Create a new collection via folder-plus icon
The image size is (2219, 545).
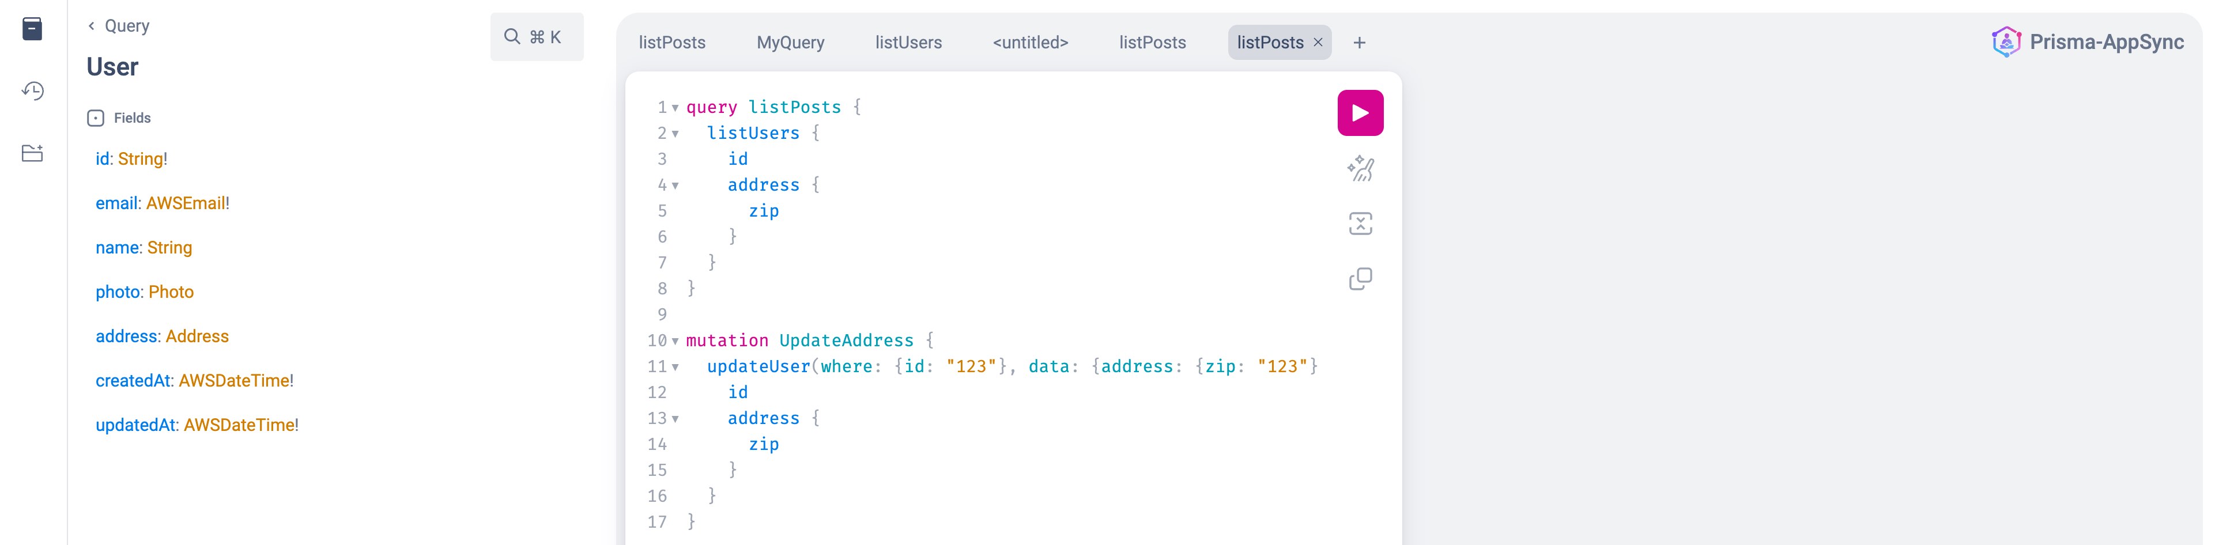tap(33, 153)
